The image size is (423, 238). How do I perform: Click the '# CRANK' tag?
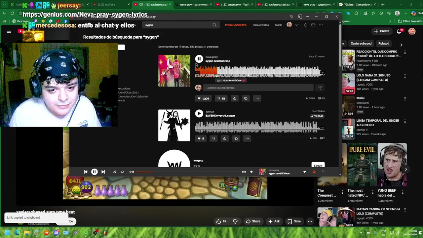tap(318, 116)
